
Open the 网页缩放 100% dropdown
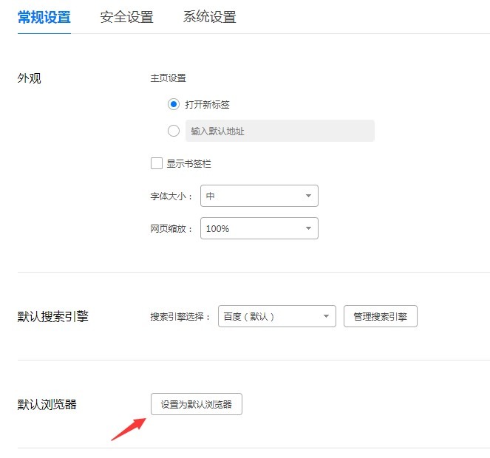pos(259,228)
